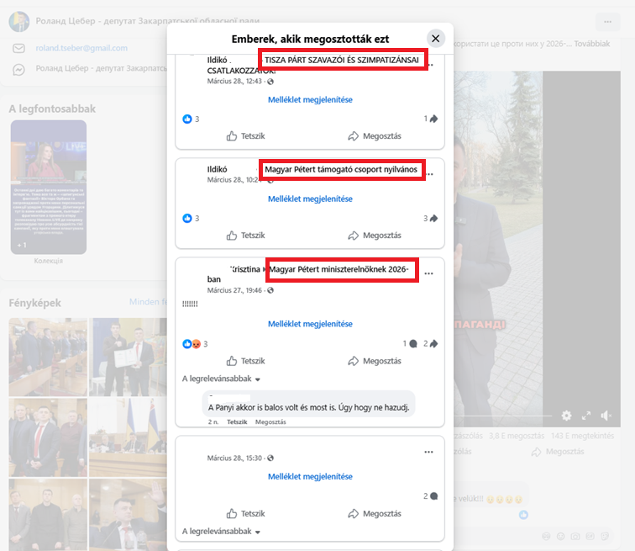Click the video progress bar
635x551 pixels.
coord(504,416)
